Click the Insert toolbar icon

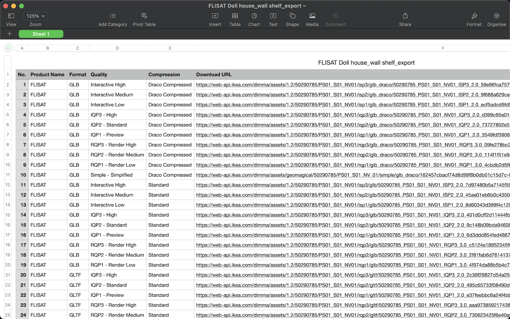[215, 16]
